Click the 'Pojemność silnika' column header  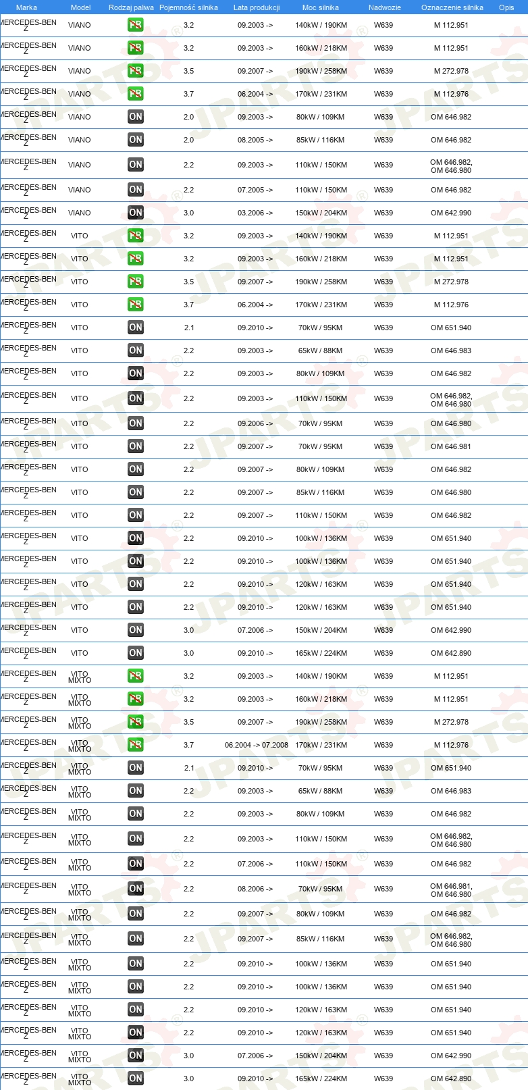tap(188, 7)
